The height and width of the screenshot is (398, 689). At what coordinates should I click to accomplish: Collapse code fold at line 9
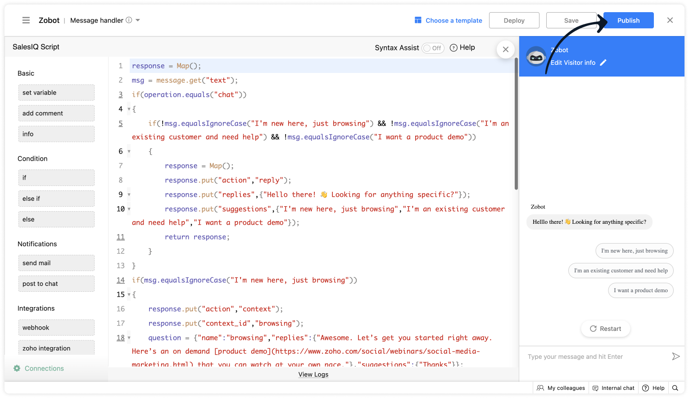click(129, 194)
